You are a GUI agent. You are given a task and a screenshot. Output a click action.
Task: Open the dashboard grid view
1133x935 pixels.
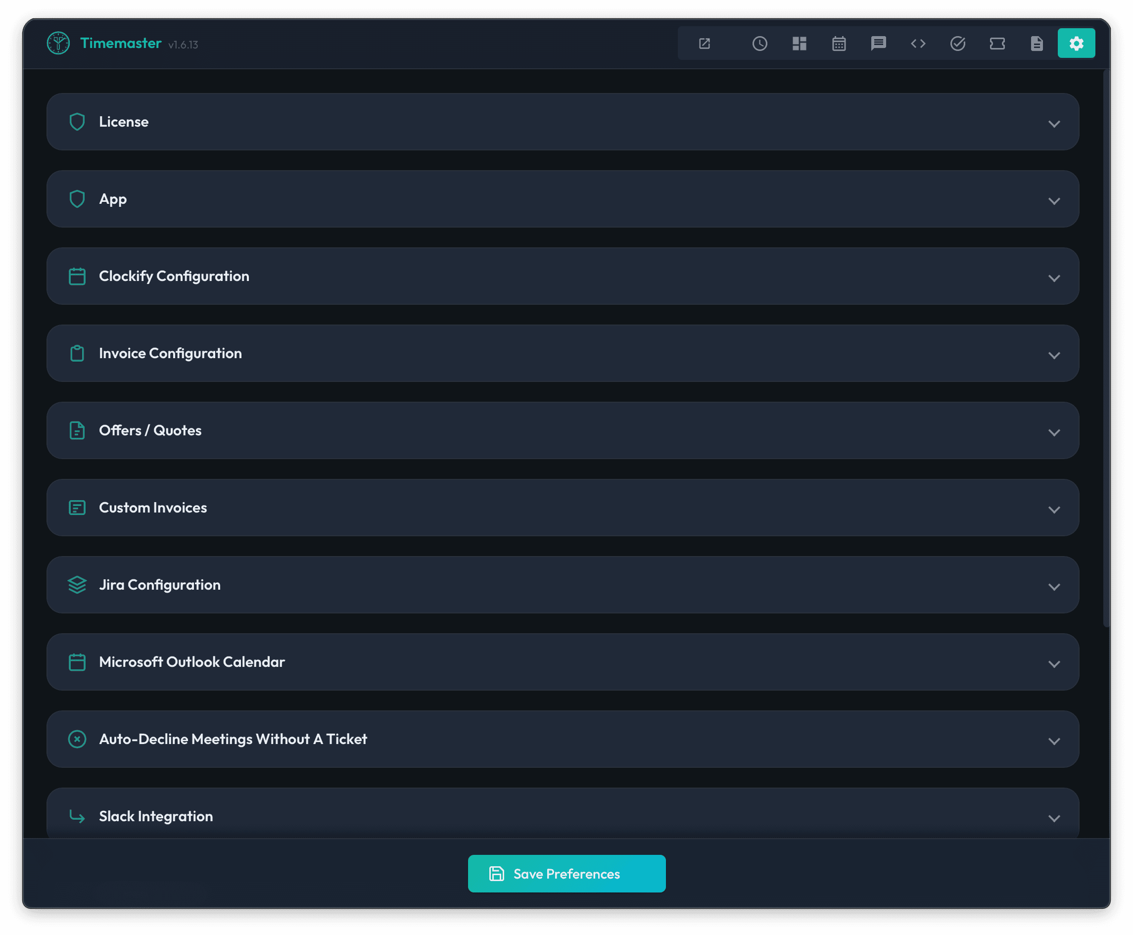point(799,44)
